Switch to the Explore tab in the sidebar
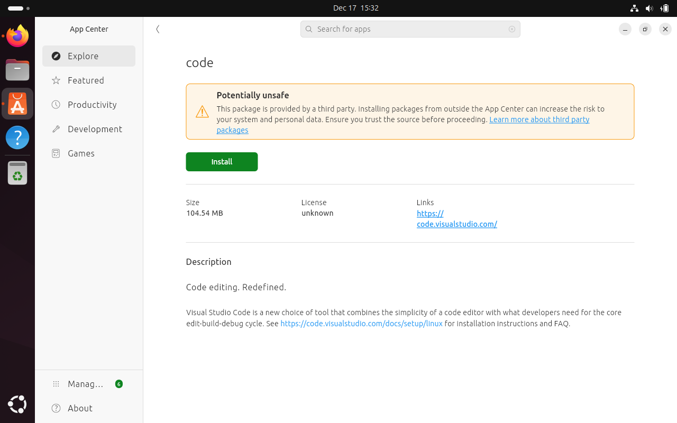The width and height of the screenshot is (677, 423). pos(83,56)
